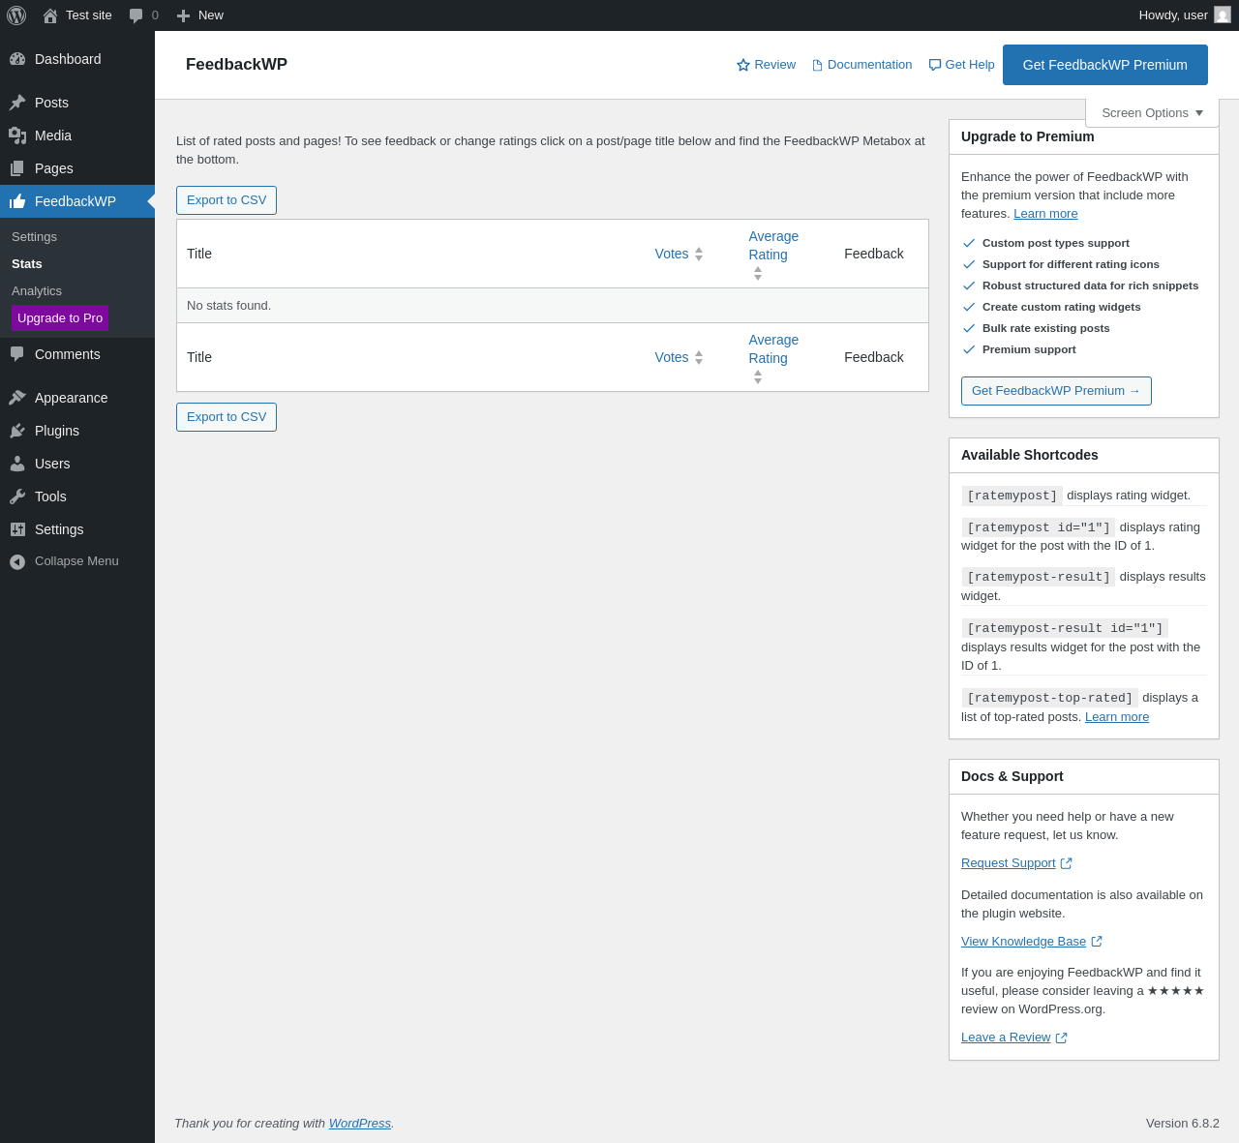Click the star icon beside Review

[x=743, y=65]
